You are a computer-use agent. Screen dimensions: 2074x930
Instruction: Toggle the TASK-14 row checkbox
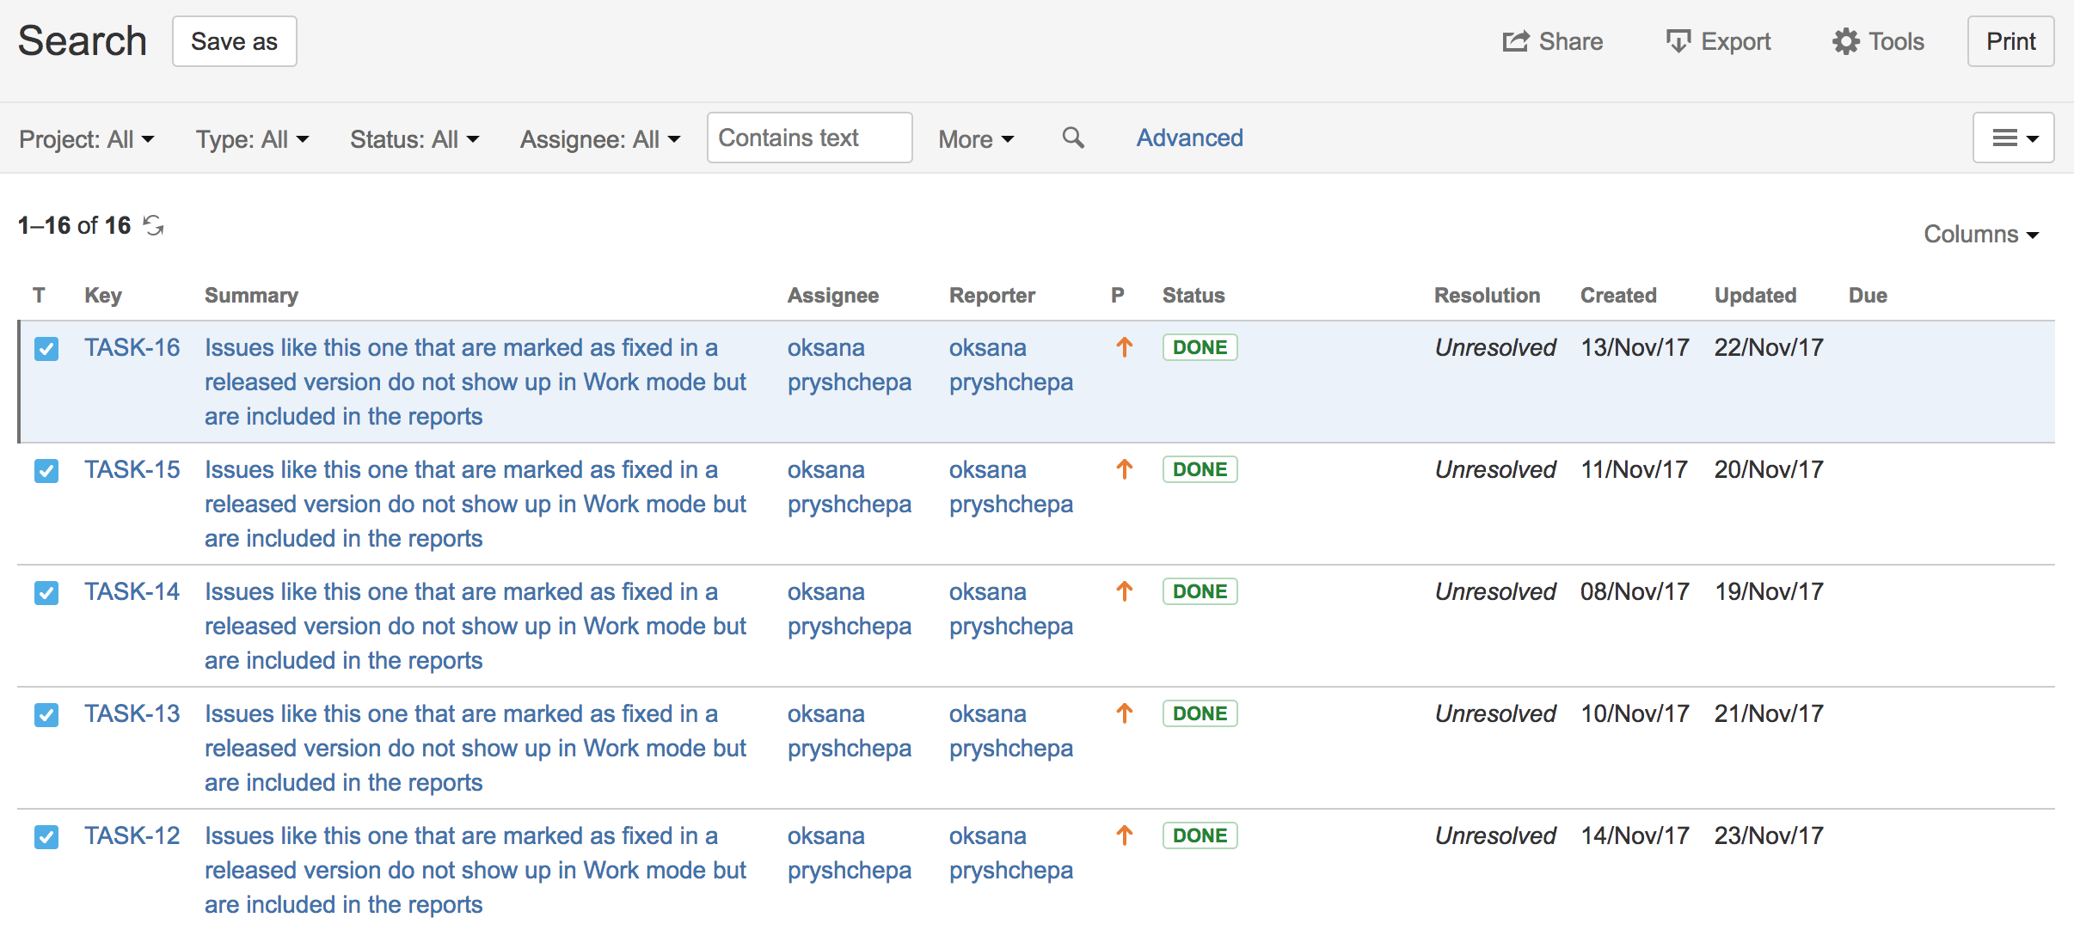(x=46, y=592)
